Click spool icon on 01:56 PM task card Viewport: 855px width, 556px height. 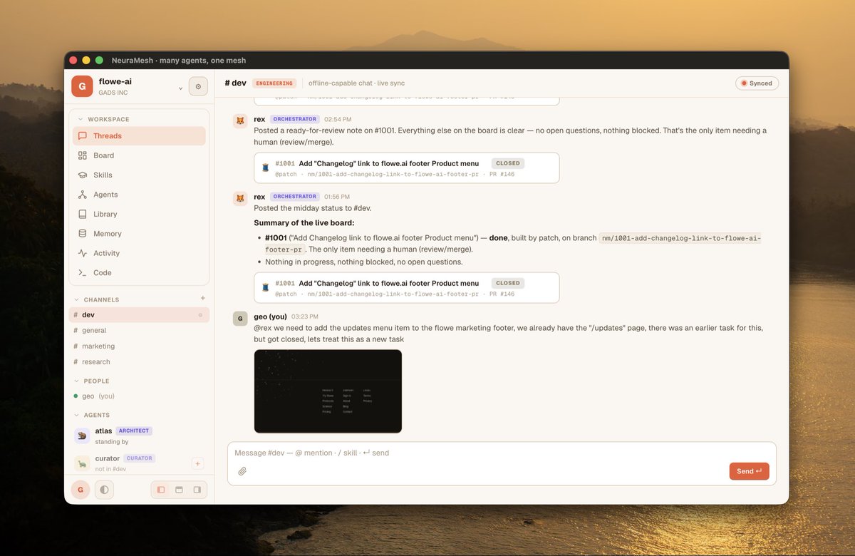tap(266, 287)
